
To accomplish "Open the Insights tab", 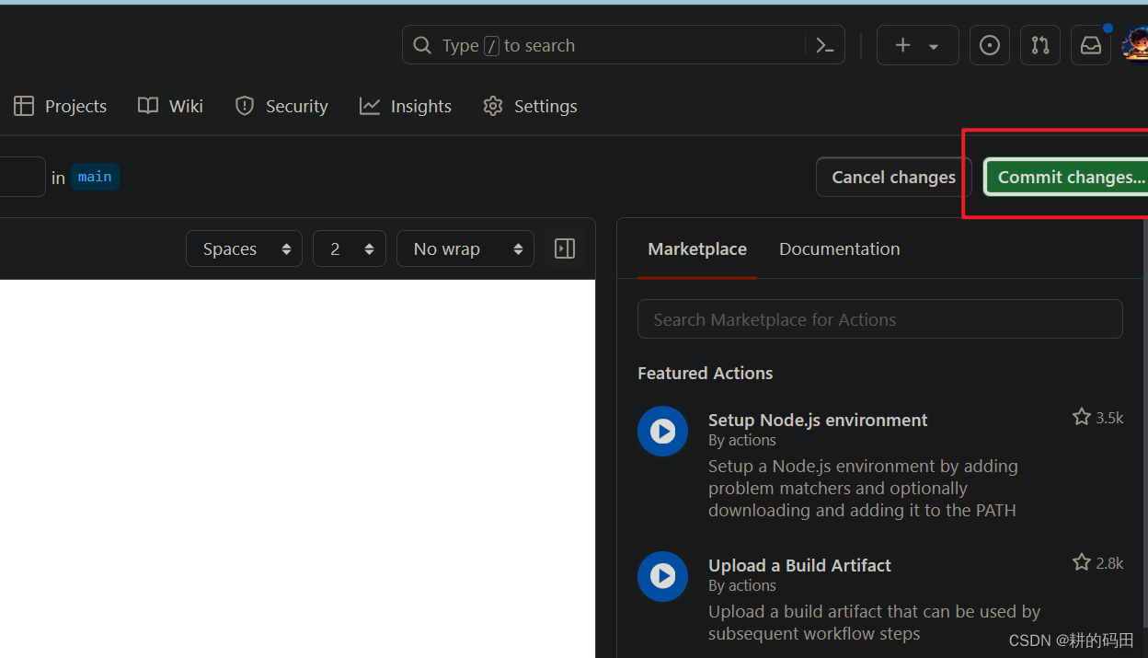I will 406,106.
